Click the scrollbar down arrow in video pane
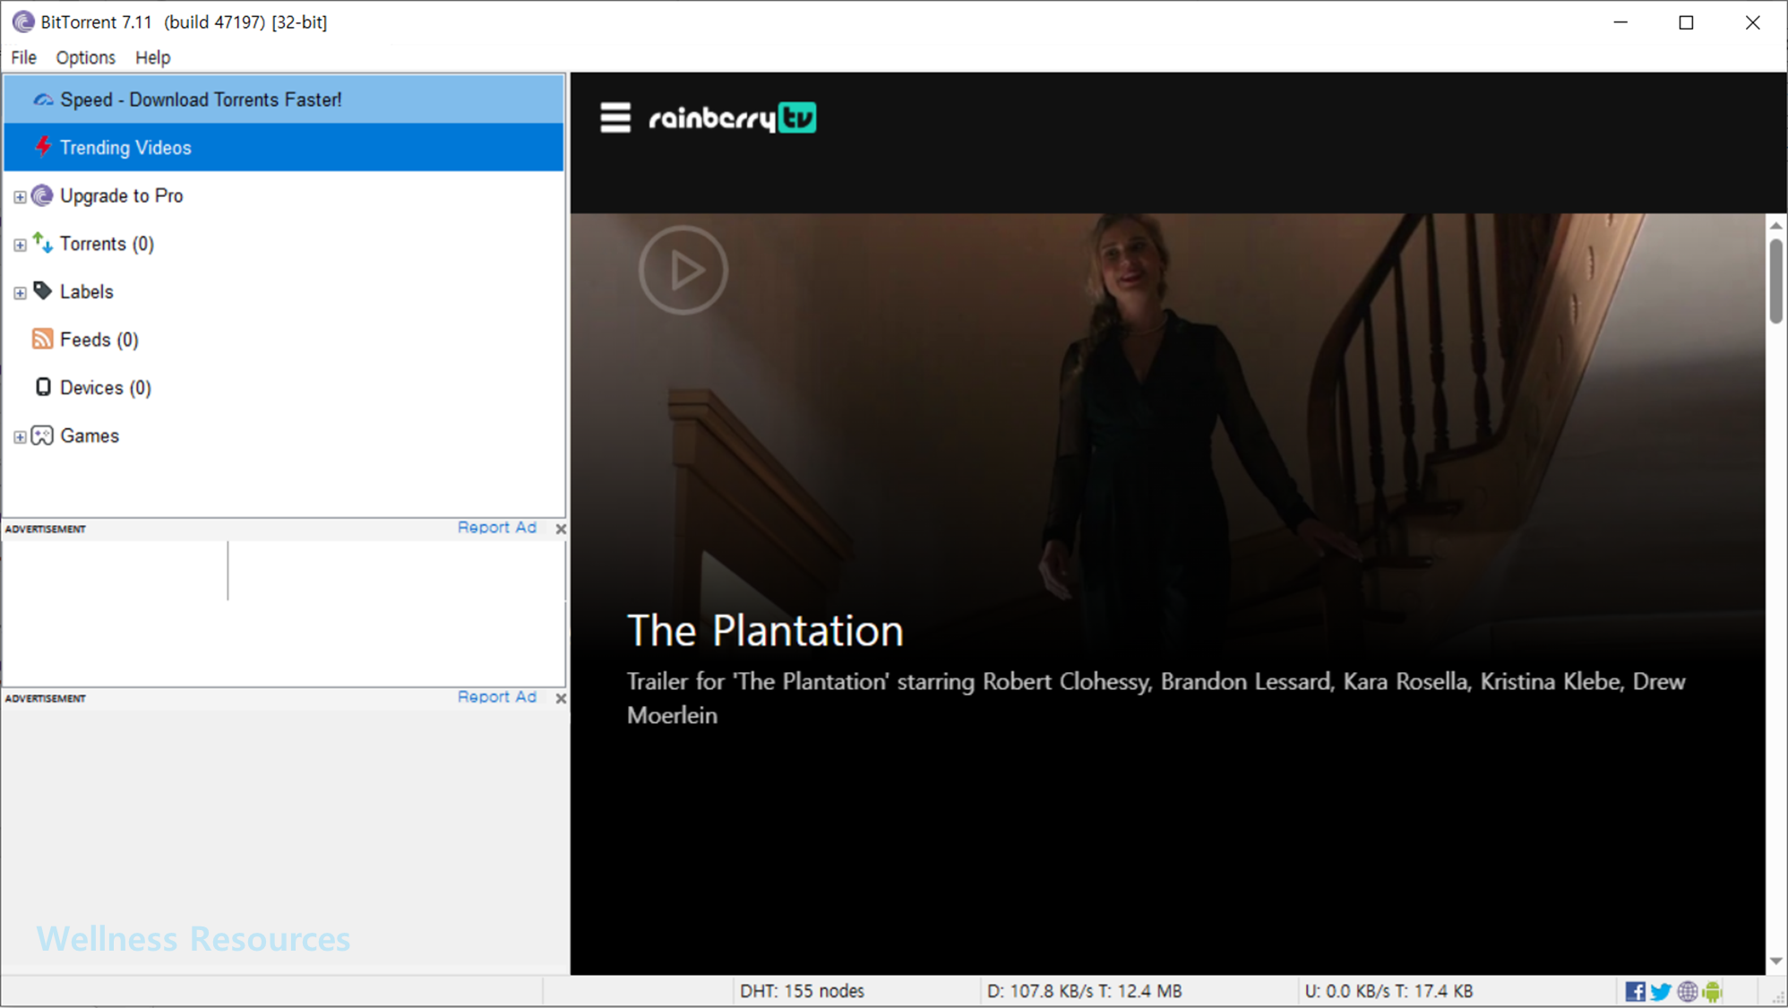Screen dimensions: 1788x1008 (1776, 961)
